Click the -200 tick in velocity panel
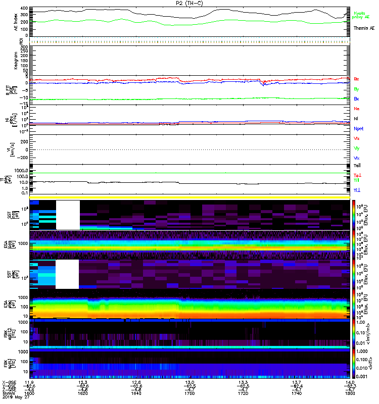 [23, 158]
